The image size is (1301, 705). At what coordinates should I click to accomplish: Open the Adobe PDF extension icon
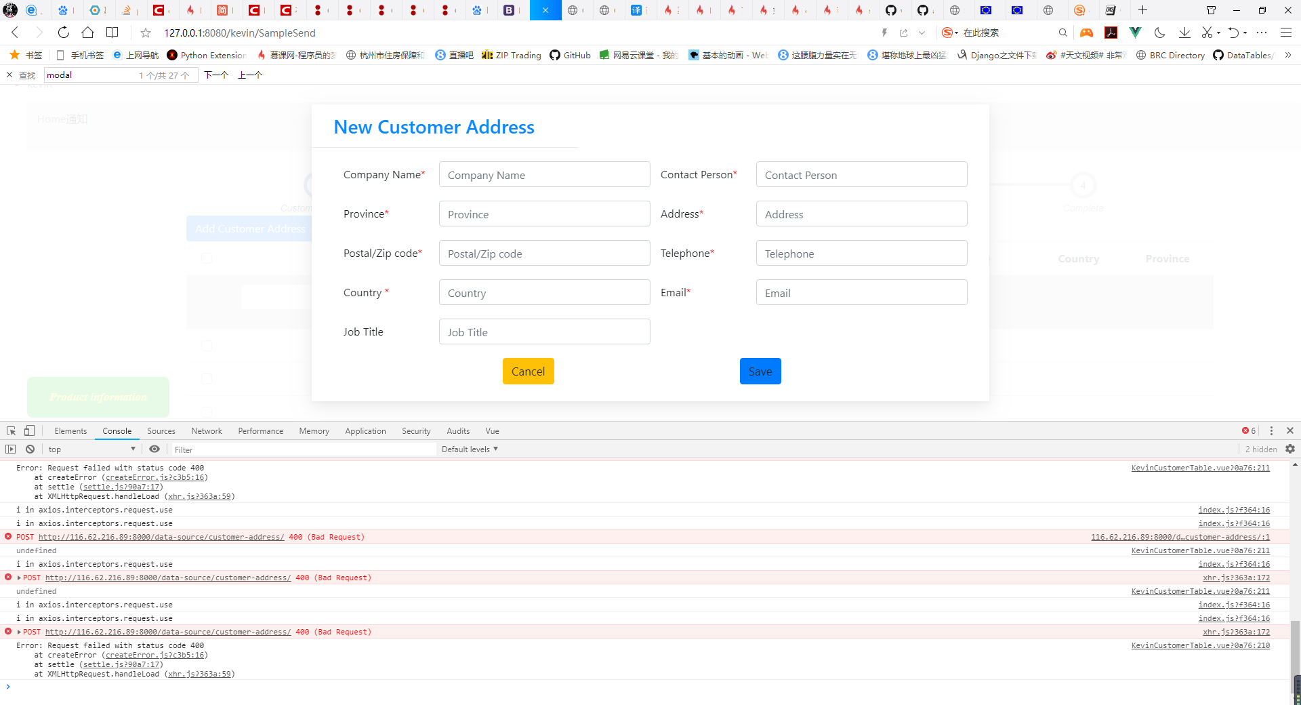click(1111, 33)
